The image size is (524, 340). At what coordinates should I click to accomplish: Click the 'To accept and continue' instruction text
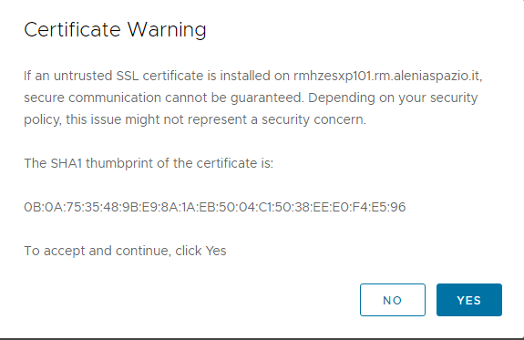coord(126,251)
